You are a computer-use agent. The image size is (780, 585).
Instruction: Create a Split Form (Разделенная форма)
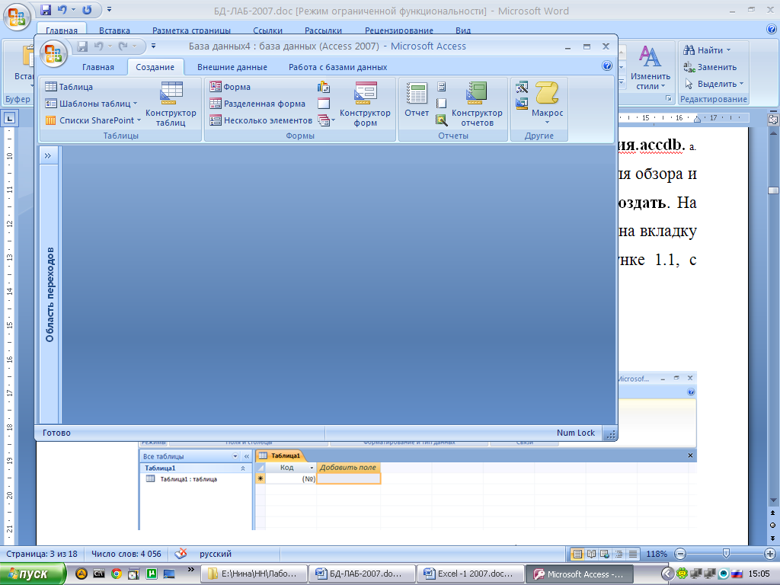257,104
